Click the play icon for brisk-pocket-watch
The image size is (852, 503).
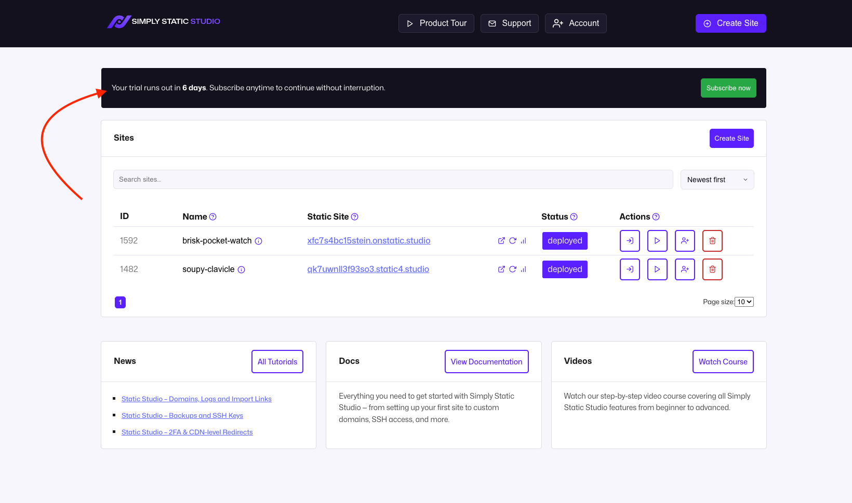(657, 241)
